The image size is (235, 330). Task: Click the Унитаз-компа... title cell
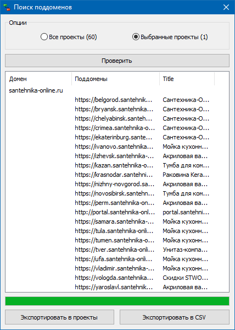tap(185, 250)
